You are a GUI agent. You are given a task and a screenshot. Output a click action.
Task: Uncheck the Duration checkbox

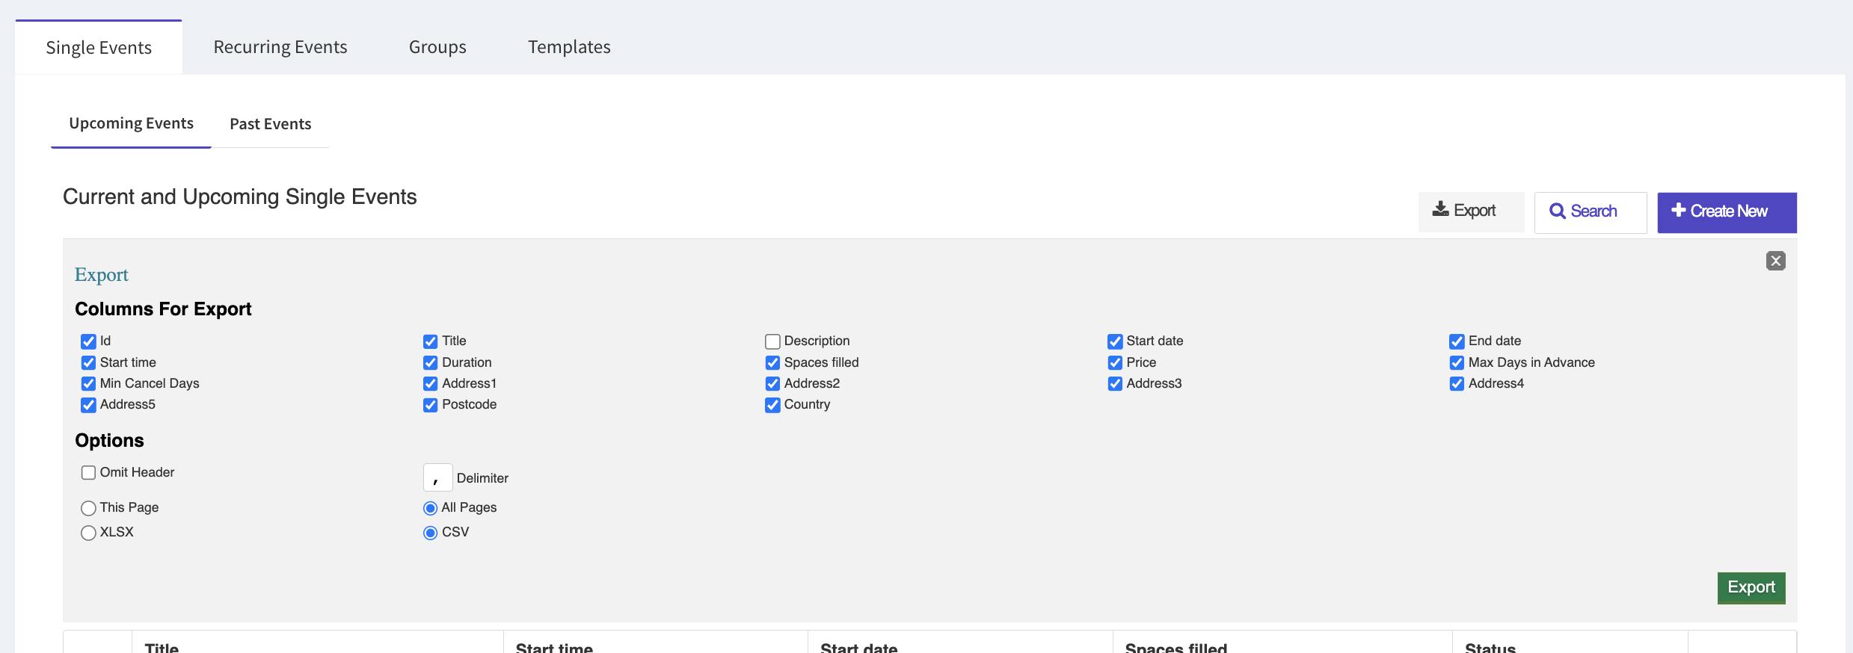430,362
